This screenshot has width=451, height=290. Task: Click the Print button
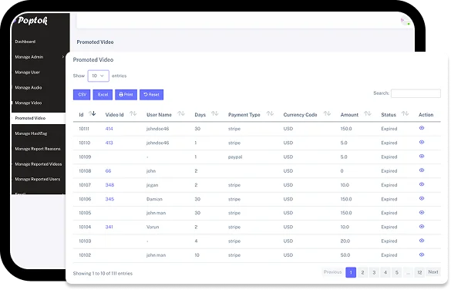pos(126,95)
